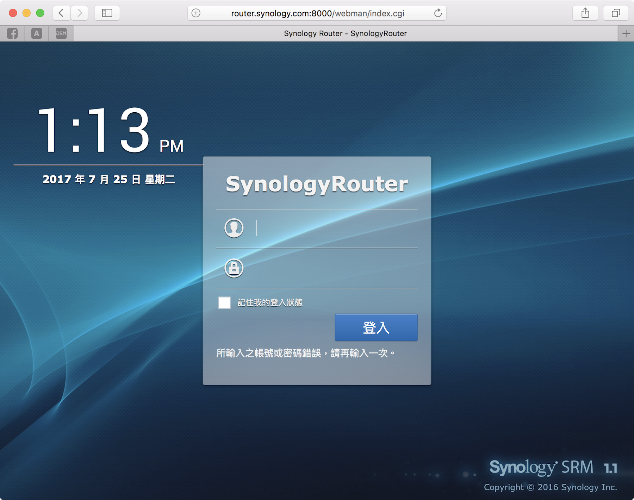634x500 pixels.
Task: Toggle the Safari sidebar button
Action: [x=107, y=13]
